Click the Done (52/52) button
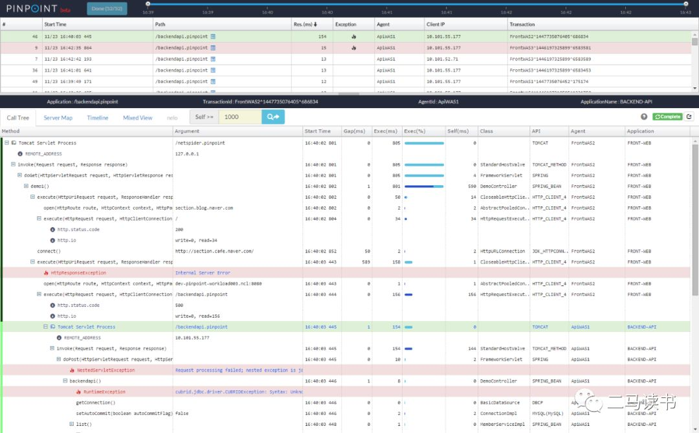699x433 pixels. tap(107, 8)
